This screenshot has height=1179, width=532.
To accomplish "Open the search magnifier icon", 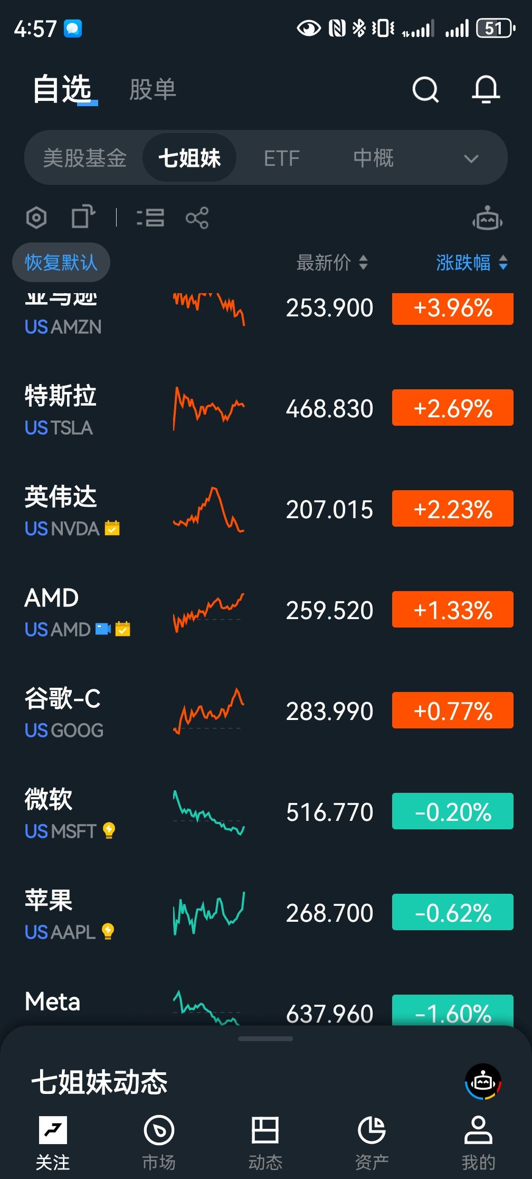I will [425, 89].
